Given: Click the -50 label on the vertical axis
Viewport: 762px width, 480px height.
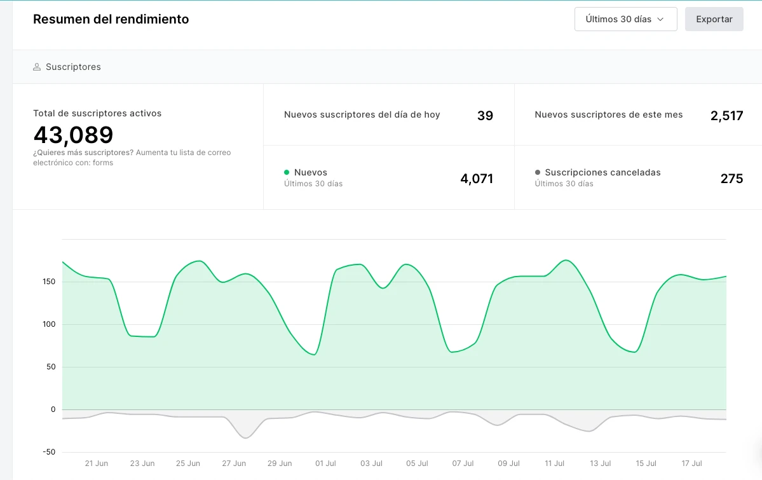Looking at the screenshot, I should (48, 452).
